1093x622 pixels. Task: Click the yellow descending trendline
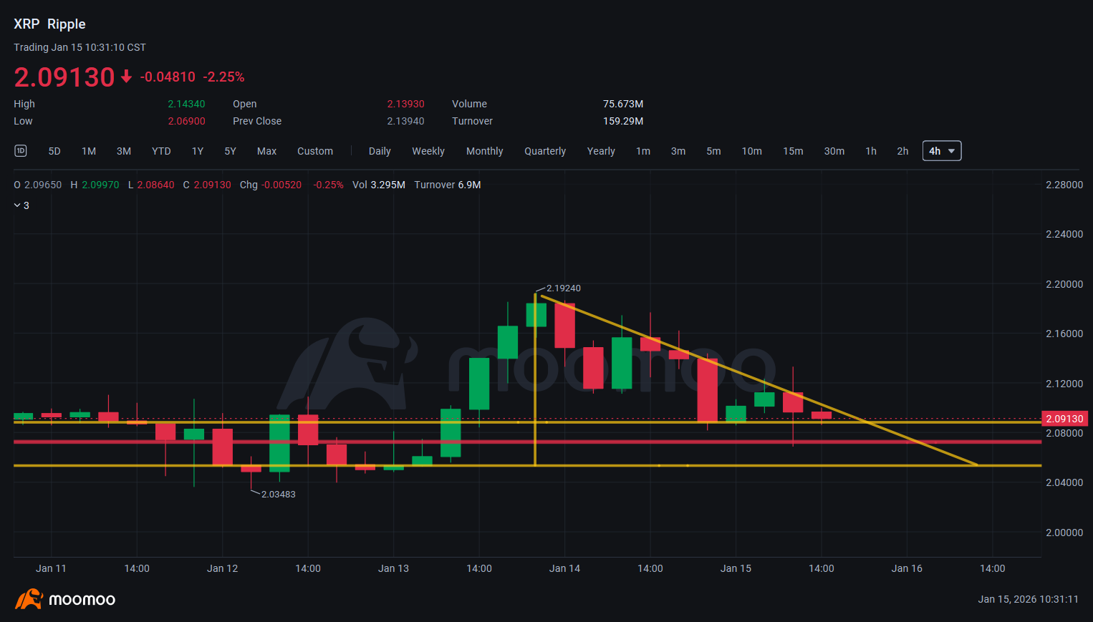895,432
